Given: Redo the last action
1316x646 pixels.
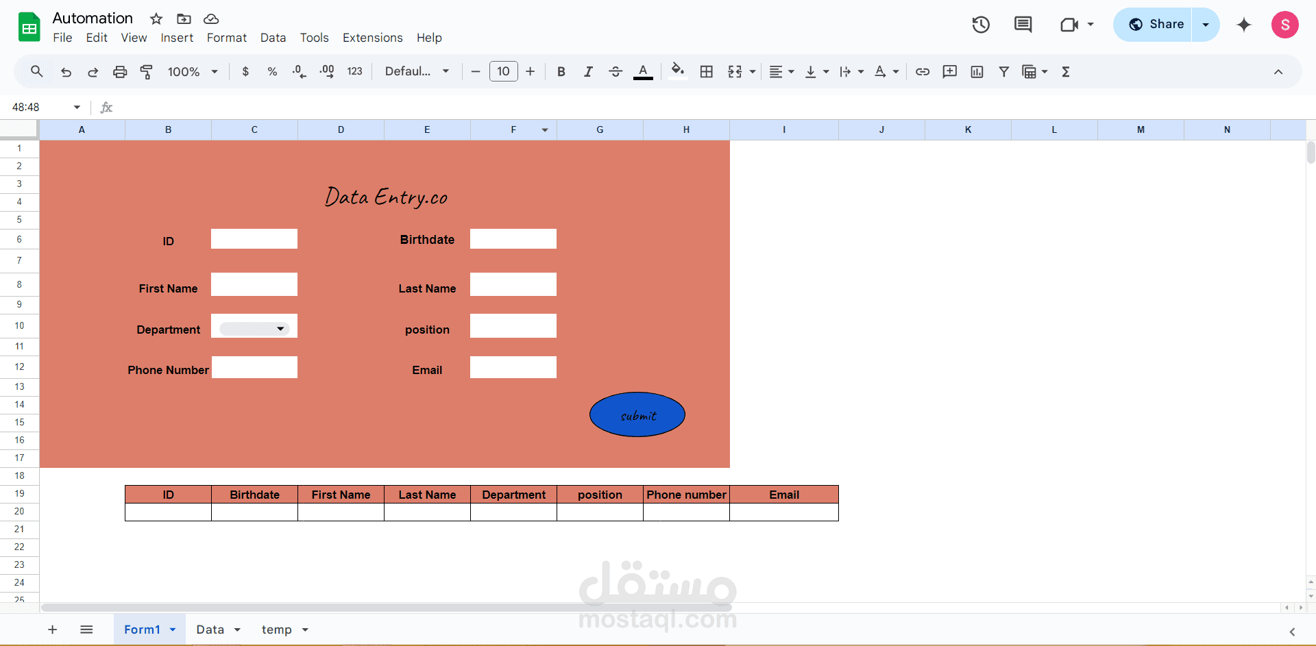Looking at the screenshot, I should pos(93,72).
